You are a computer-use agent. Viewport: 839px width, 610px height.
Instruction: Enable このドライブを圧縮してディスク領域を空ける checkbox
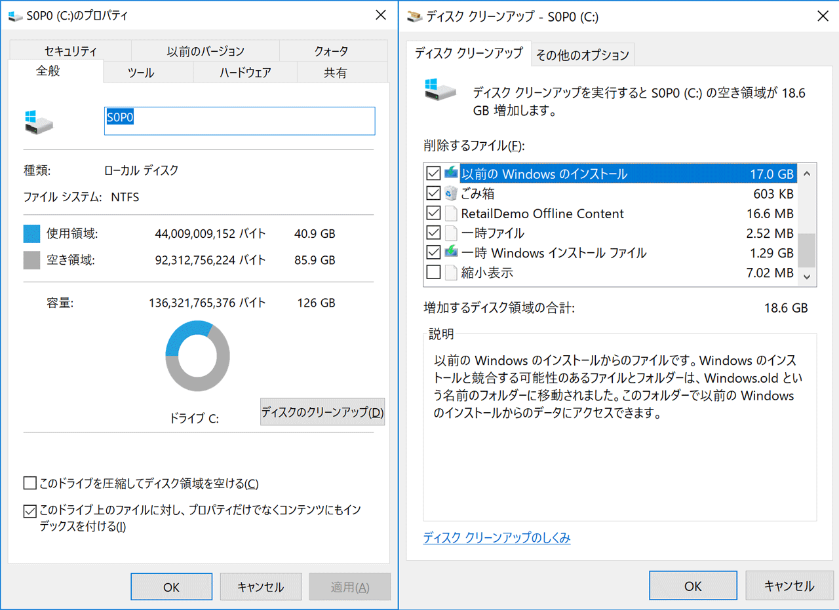click(29, 484)
